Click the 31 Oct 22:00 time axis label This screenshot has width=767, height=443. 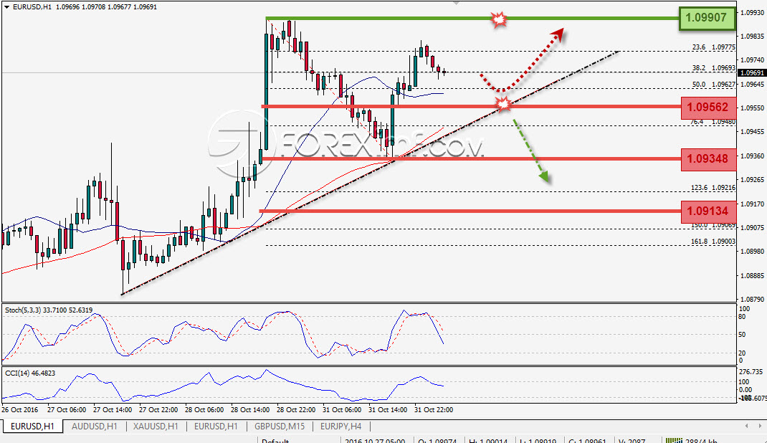click(x=434, y=410)
